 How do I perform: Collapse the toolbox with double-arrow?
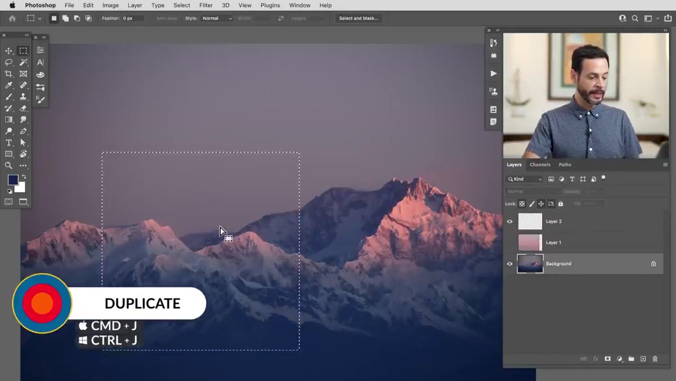(x=26, y=35)
